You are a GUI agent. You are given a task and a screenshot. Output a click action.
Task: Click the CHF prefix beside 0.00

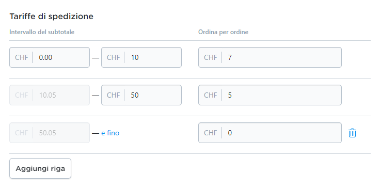pyautogui.click(x=22, y=57)
